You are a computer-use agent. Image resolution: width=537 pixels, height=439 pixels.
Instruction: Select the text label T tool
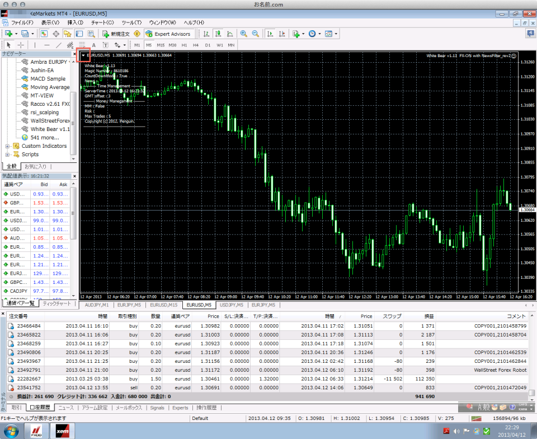tap(106, 45)
